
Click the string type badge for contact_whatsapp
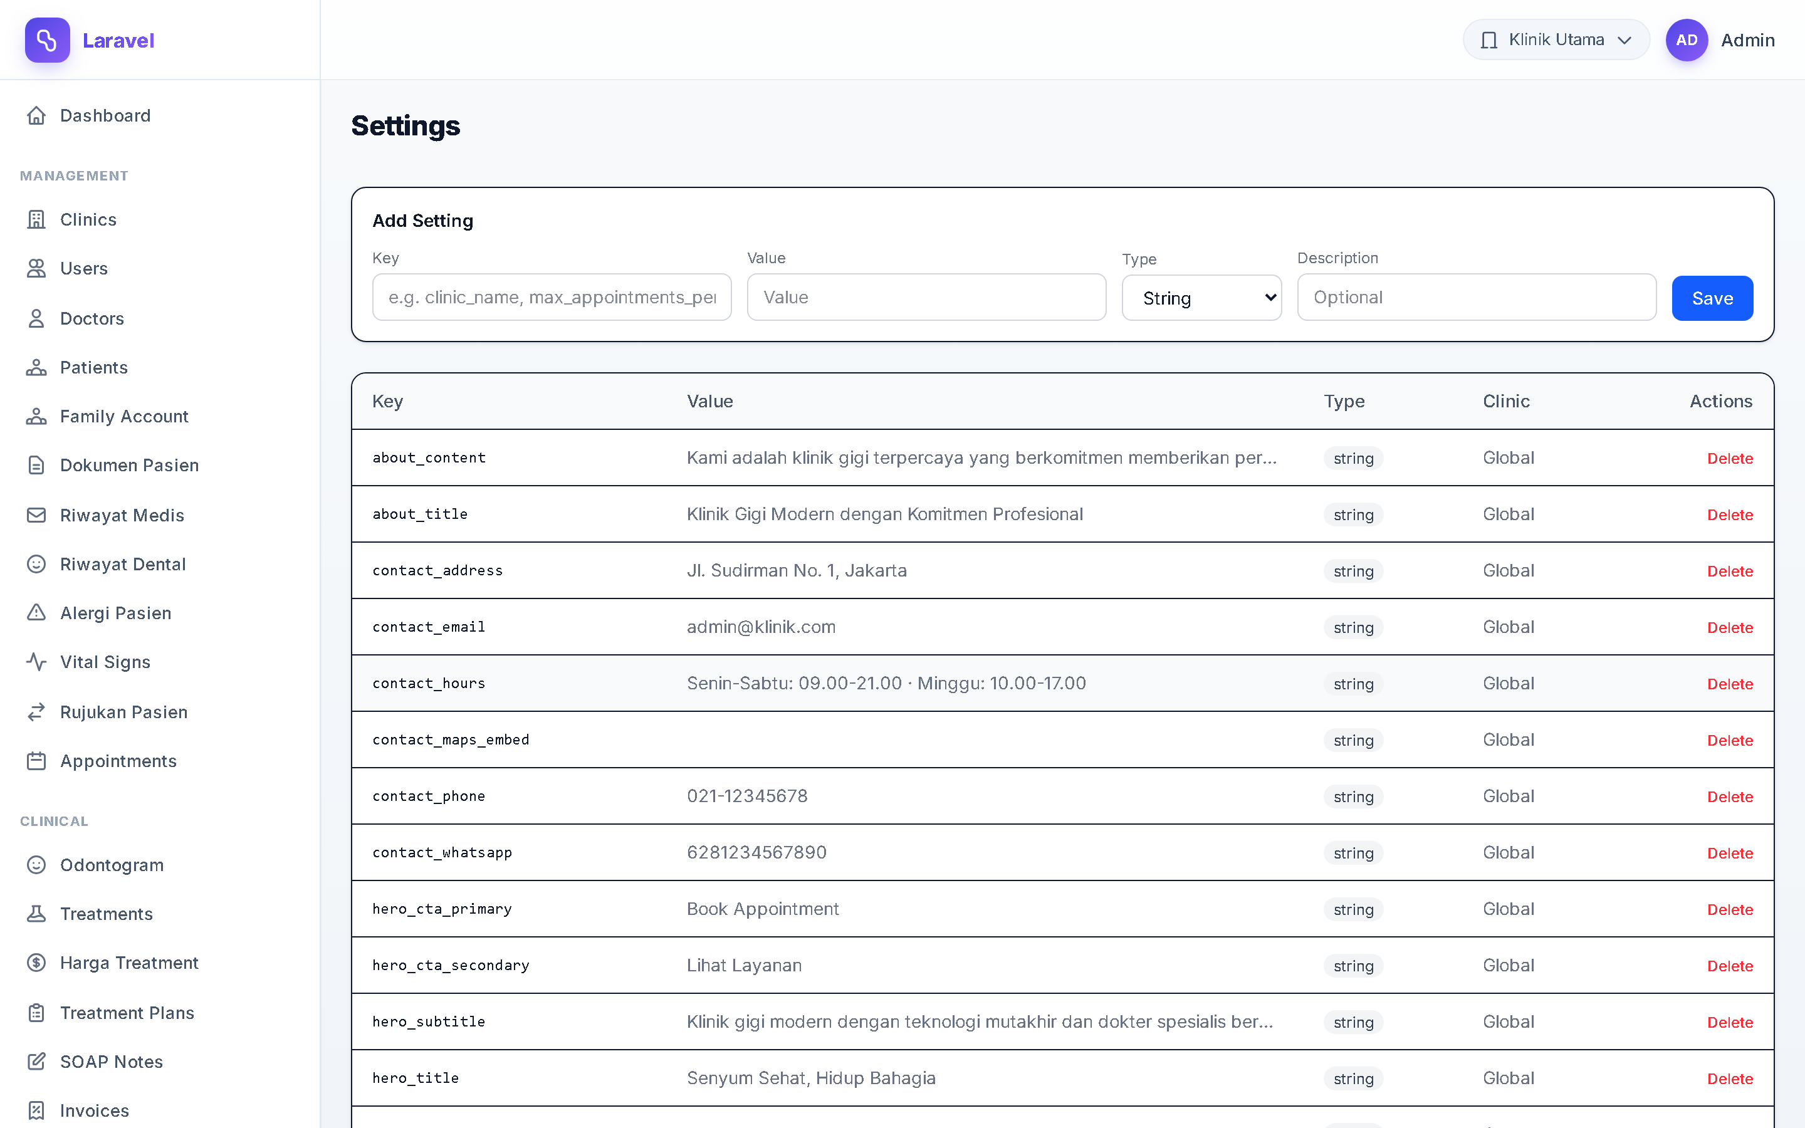(1353, 854)
